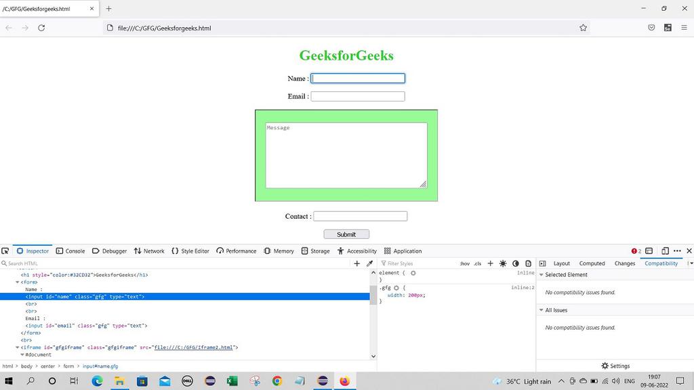This screenshot has width=694, height=390.
Task: Click the inline:2 source link
Action: (x=523, y=287)
